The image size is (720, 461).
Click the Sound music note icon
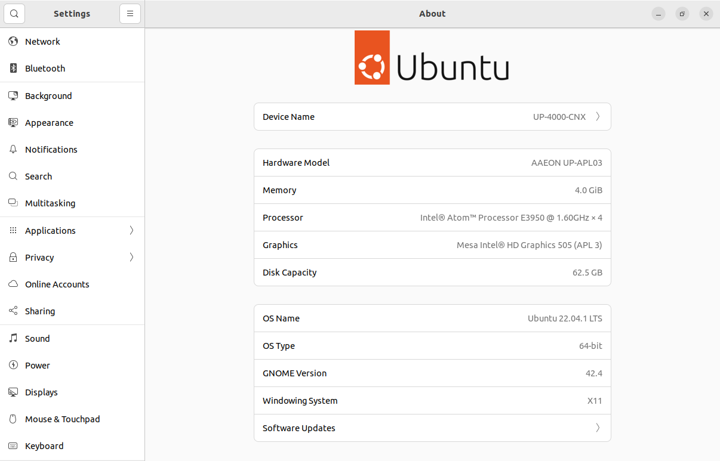(x=13, y=339)
